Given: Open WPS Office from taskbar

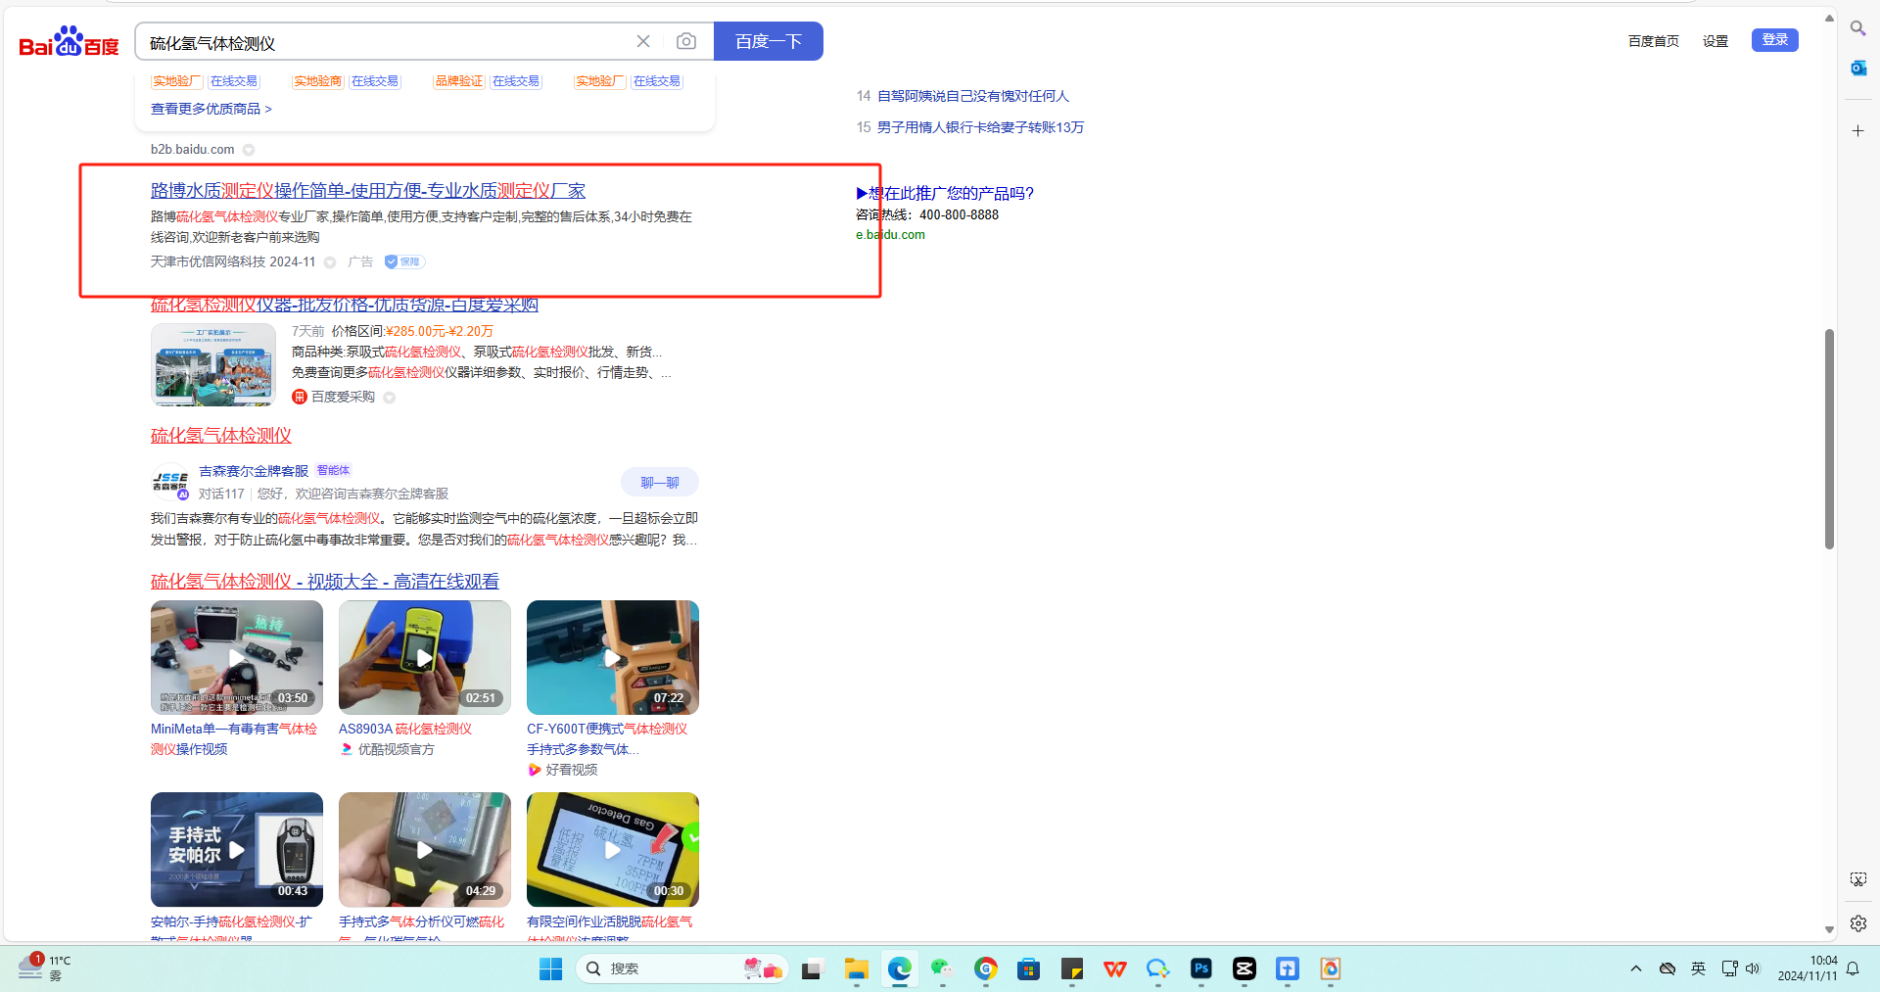Looking at the screenshot, I should pyautogui.click(x=1115, y=969).
